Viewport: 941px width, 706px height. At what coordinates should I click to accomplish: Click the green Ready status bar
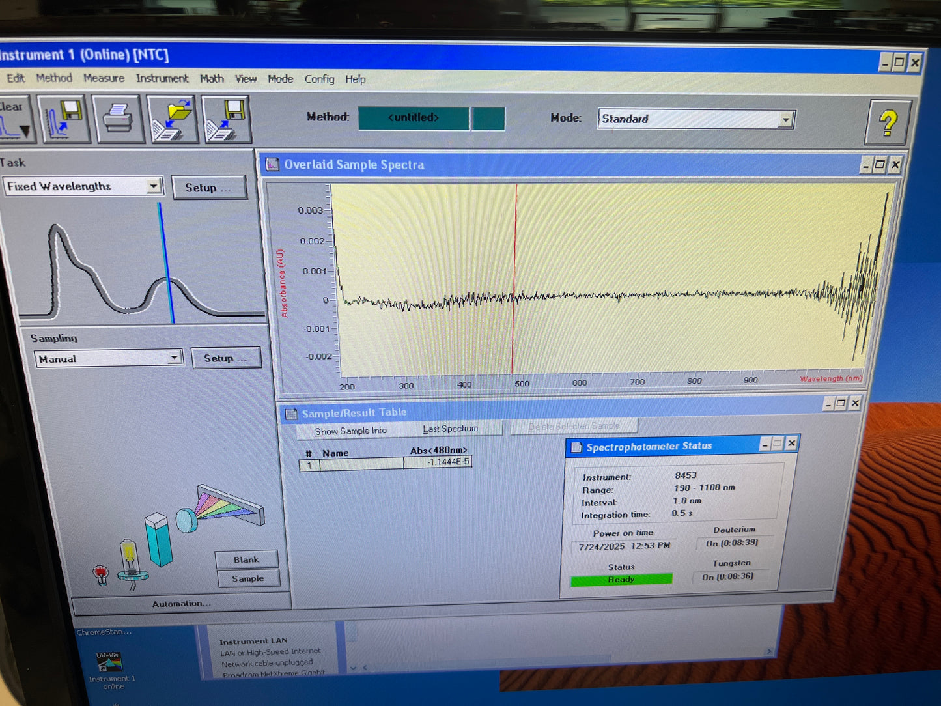click(x=621, y=579)
